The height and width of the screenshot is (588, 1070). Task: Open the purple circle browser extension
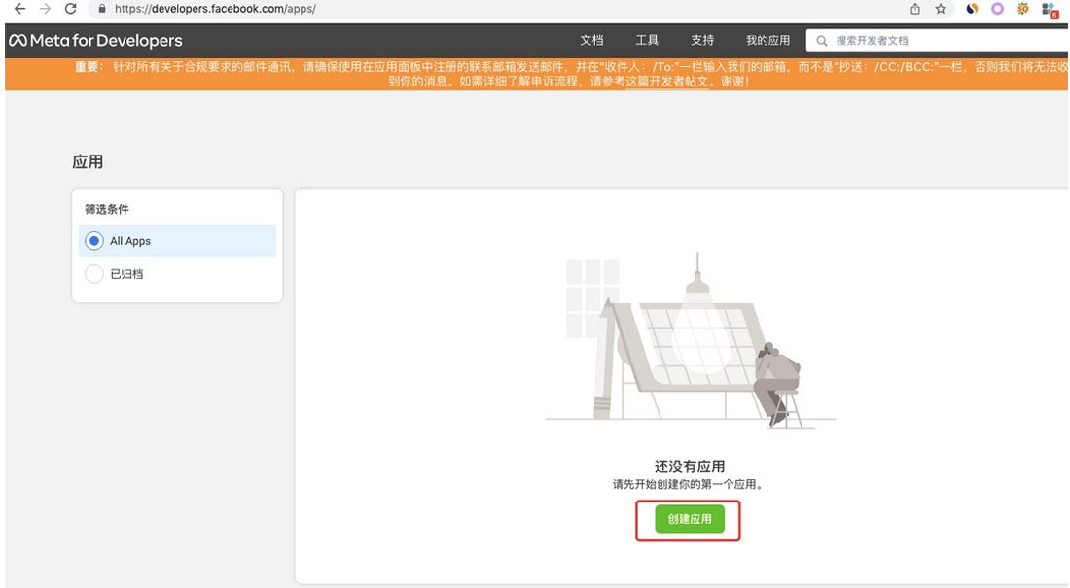[x=997, y=9]
